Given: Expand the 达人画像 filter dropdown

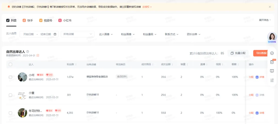Looking at the screenshot, I should point(106,34).
